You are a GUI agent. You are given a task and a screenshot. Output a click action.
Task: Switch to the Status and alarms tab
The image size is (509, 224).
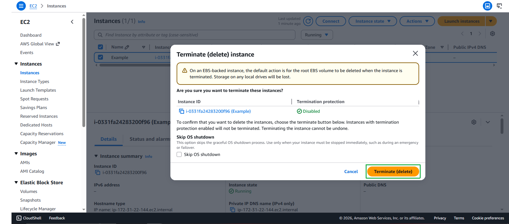[150, 139]
